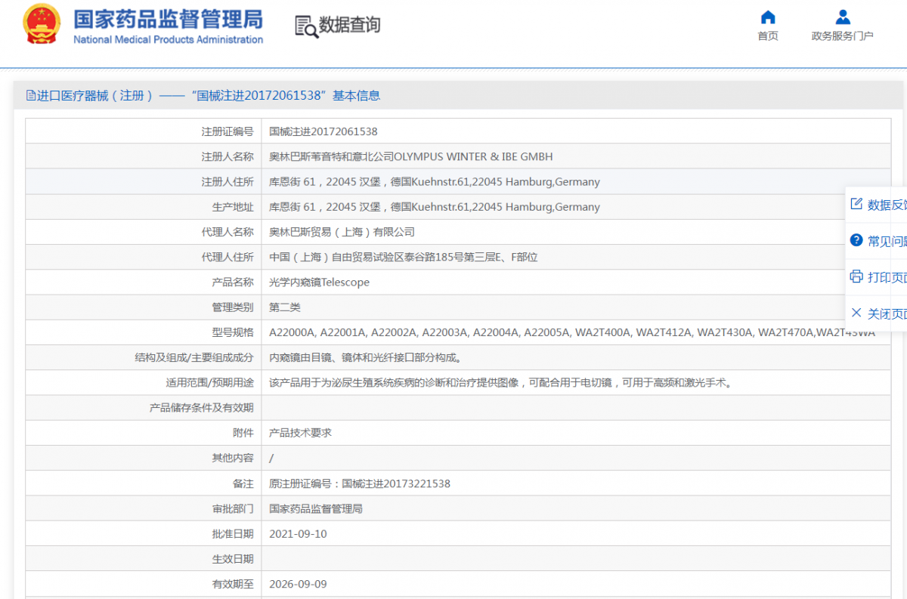Click the 常见问题 question mark icon

(856, 240)
